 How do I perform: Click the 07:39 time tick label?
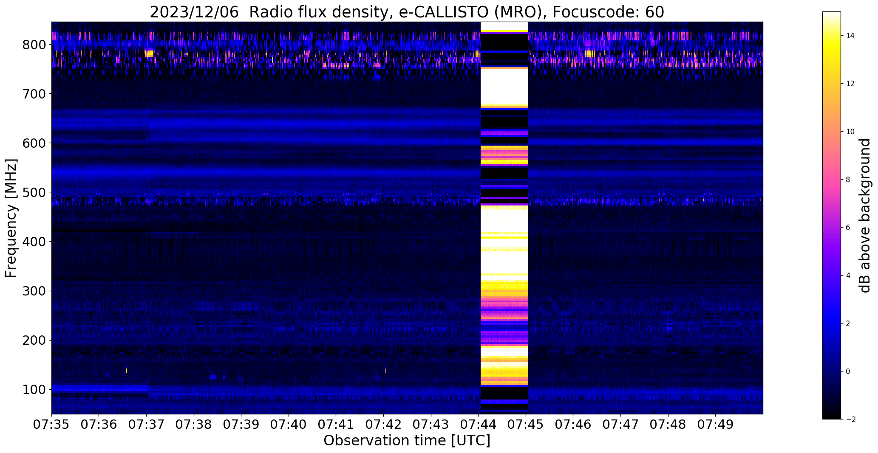[241, 425]
